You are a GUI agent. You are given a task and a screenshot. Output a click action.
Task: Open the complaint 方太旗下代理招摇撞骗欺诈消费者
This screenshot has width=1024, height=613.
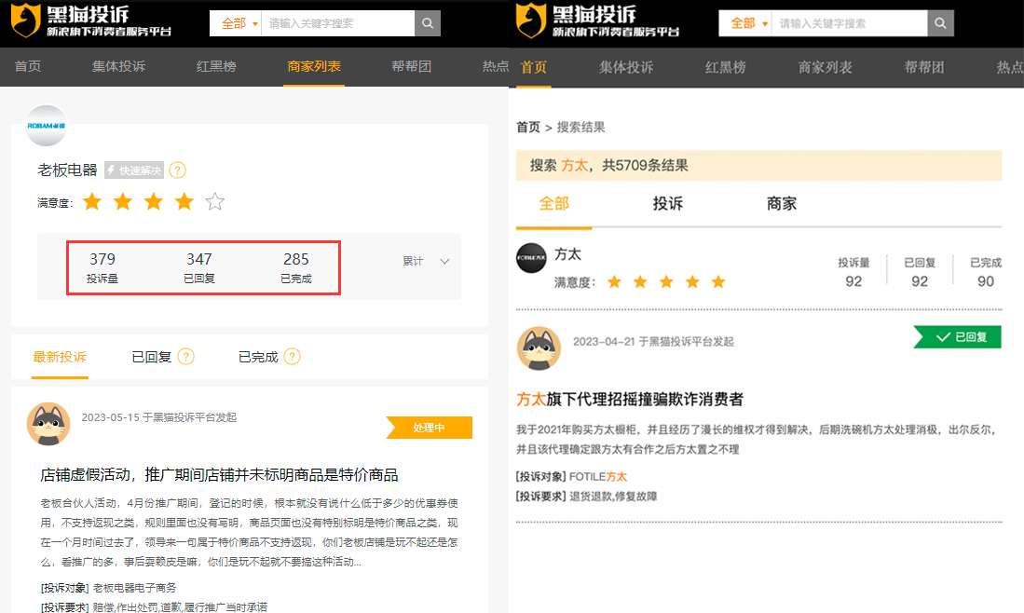(629, 400)
